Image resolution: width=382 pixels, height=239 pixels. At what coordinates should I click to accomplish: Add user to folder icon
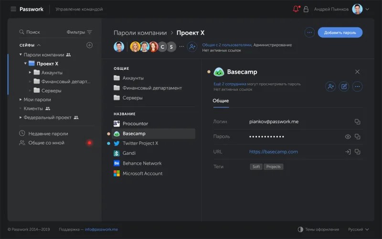(192, 46)
